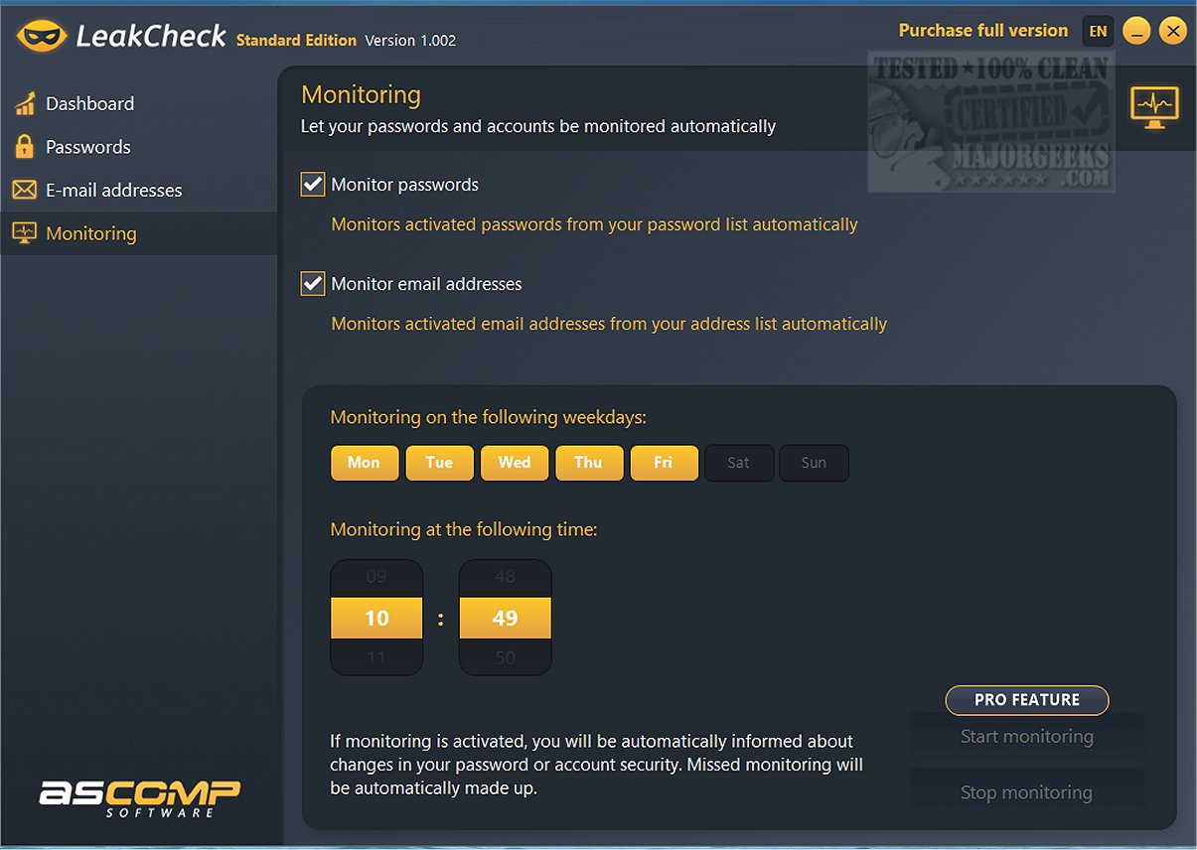Toggle the Wed weekday button
The height and width of the screenshot is (850, 1197).
click(x=515, y=463)
